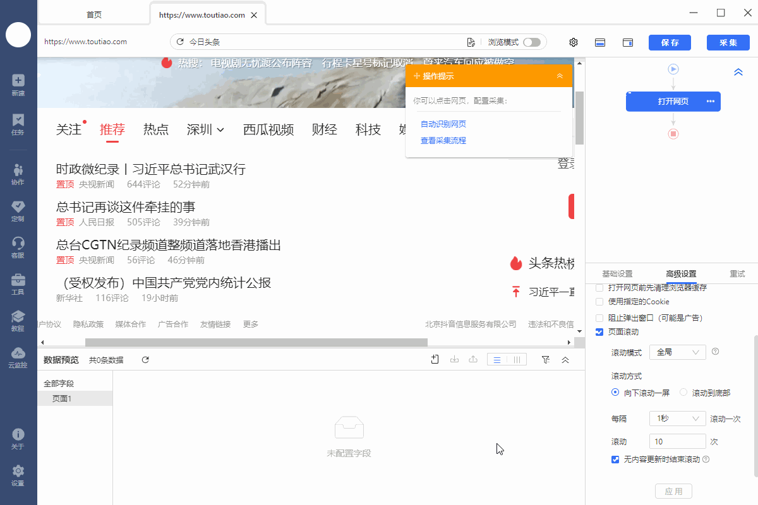Screen dimensions: 758x505
Task: Uncheck the 页面滚动 checkbox
Action: [599, 332]
